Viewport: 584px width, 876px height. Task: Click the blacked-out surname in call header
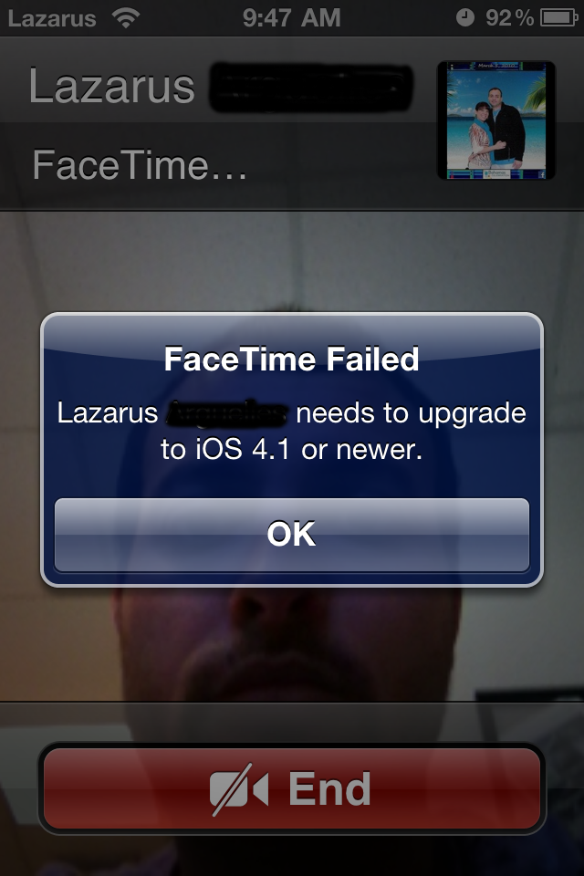click(311, 88)
